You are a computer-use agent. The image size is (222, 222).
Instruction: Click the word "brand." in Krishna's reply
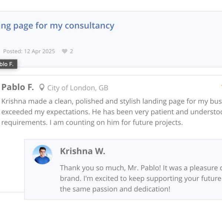[x=70, y=179]
